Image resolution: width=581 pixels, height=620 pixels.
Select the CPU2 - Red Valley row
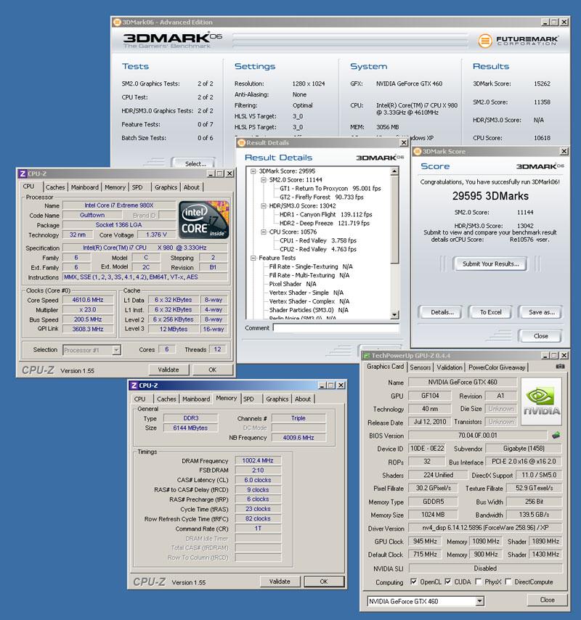(x=318, y=250)
